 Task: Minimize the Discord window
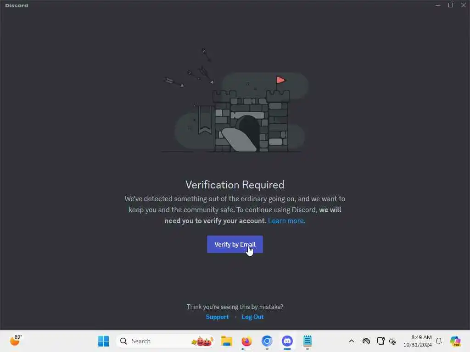coord(437,5)
